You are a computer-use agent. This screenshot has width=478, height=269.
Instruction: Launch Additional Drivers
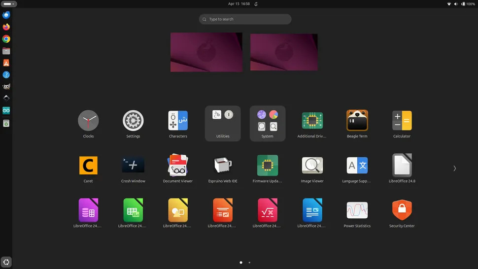[312, 121]
